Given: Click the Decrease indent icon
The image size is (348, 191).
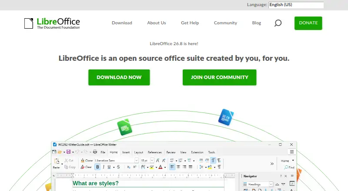Looking at the screenshot, I should click(x=207, y=161).
